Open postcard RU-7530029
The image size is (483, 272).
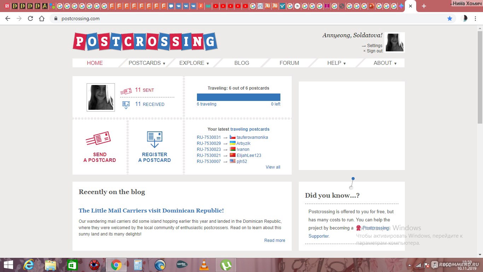pos(209,143)
